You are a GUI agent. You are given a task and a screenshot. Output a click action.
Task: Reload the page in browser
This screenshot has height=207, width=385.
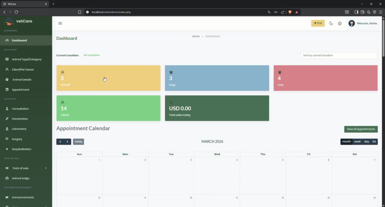click(17, 12)
